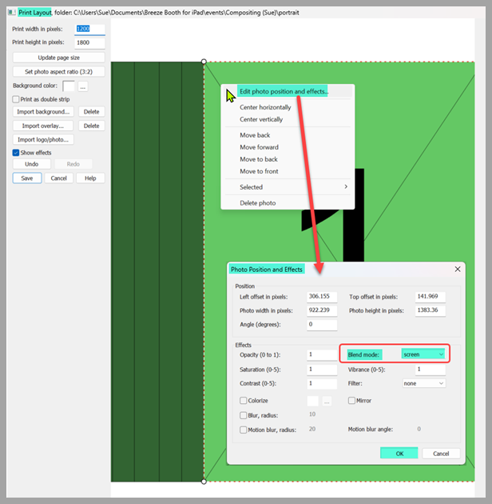This screenshot has height=504, width=492.
Task: Click the Colorize color swatch
Action: pos(312,401)
